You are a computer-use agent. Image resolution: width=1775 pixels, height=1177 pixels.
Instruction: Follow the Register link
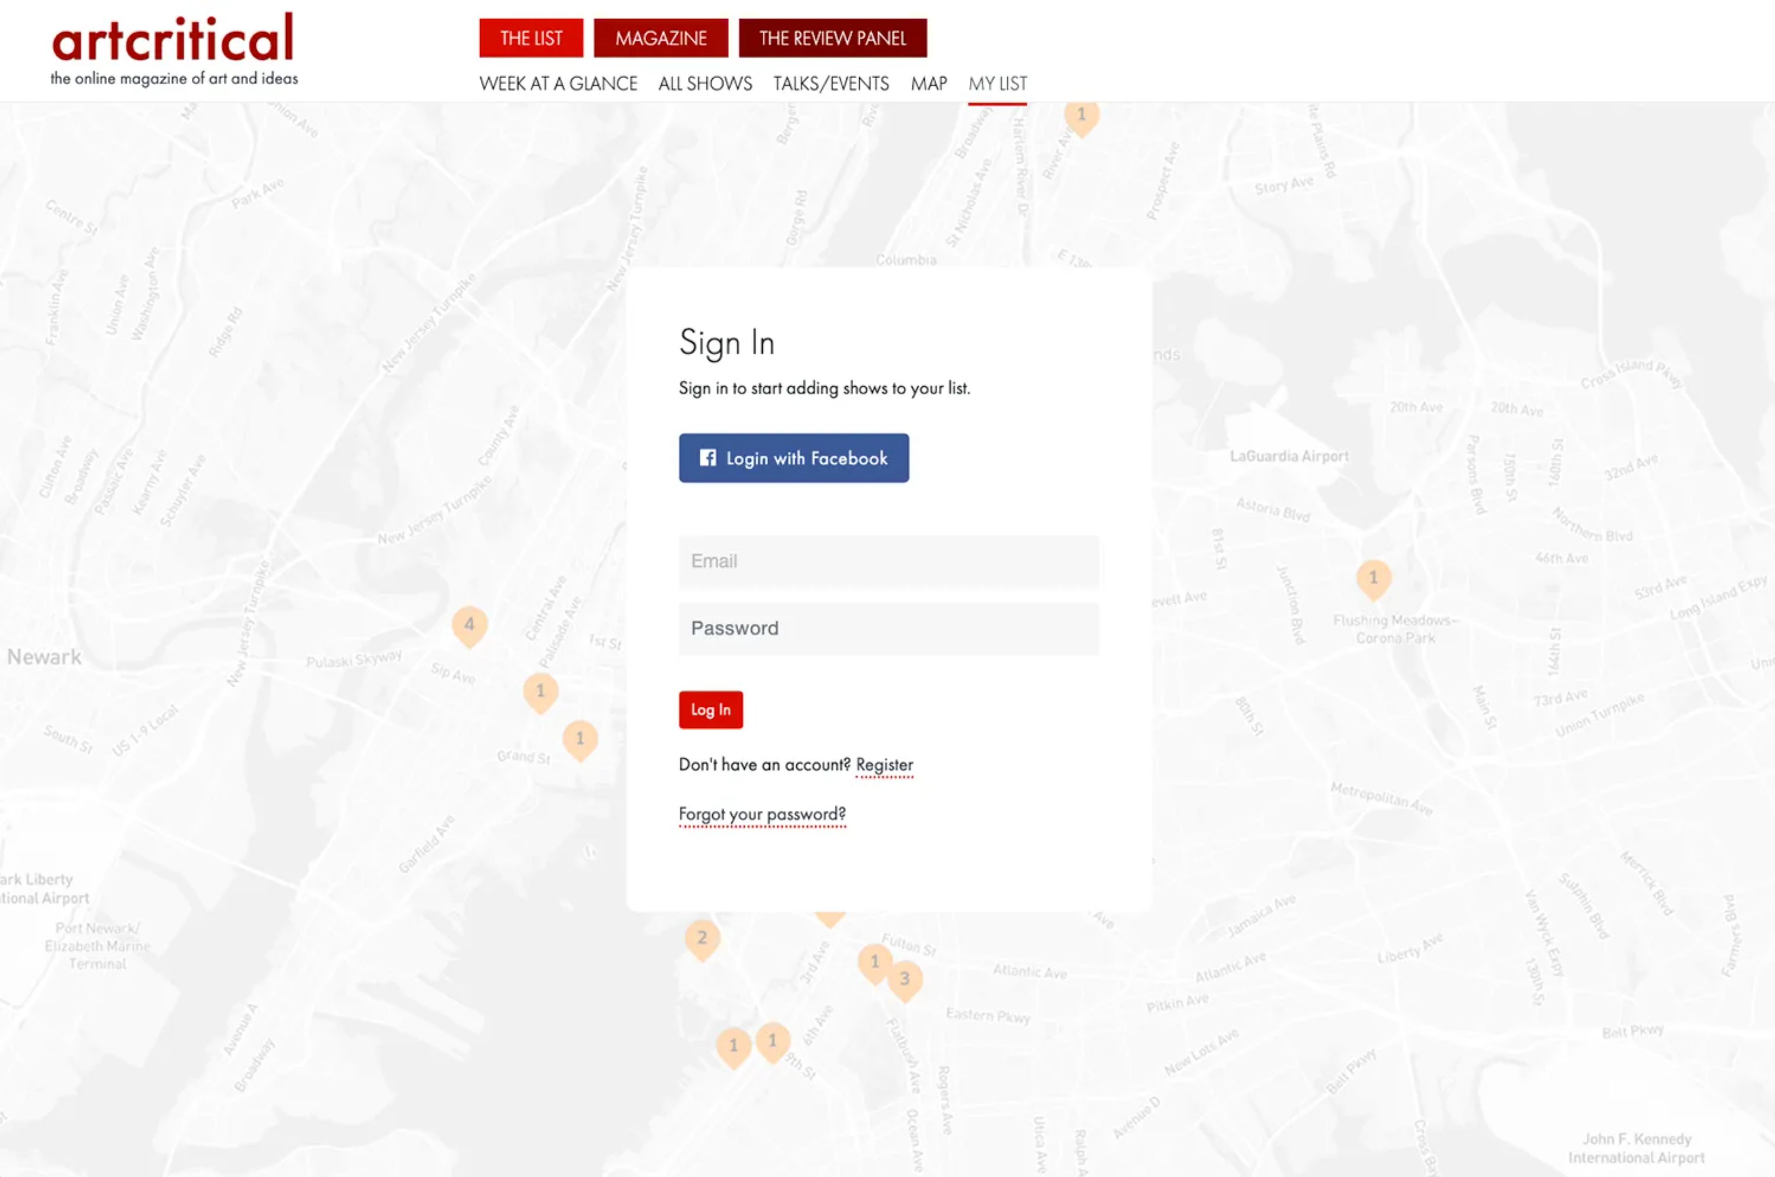coord(884,765)
